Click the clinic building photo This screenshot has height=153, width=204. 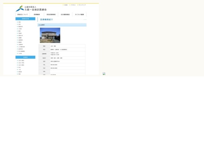tap(50, 35)
